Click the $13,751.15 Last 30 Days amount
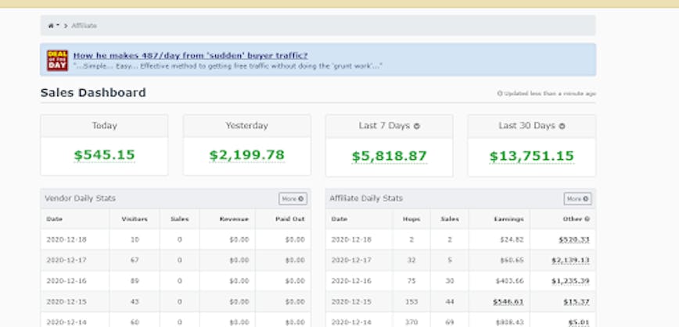The width and height of the screenshot is (679, 327). point(532,156)
